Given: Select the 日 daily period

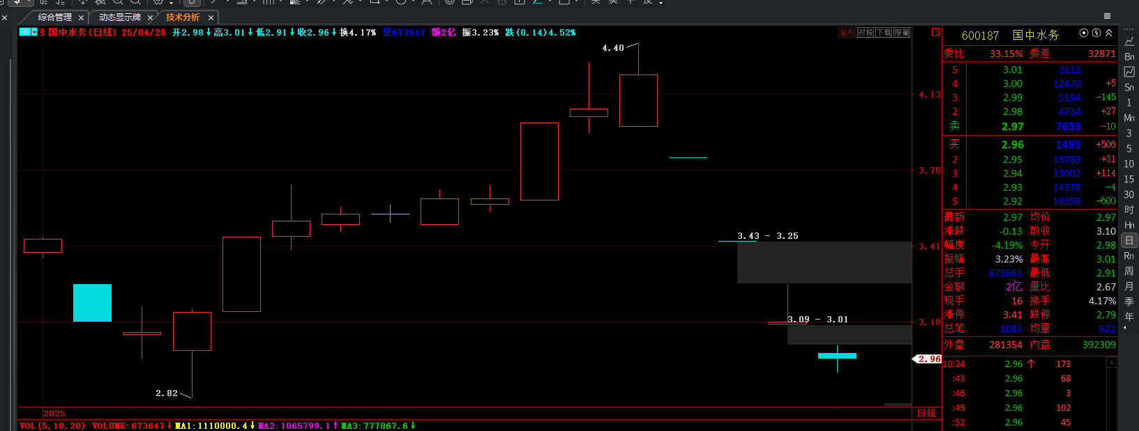Looking at the screenshot, I should [1129, 240].
